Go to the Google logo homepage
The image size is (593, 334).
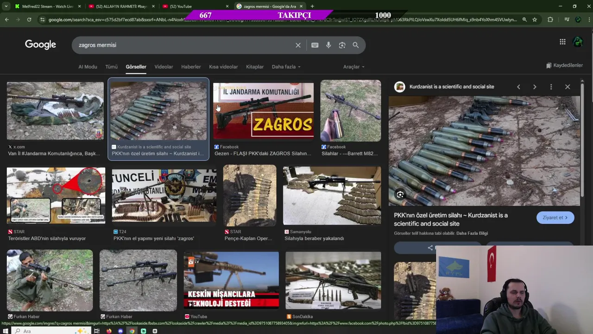click(40, 45)
